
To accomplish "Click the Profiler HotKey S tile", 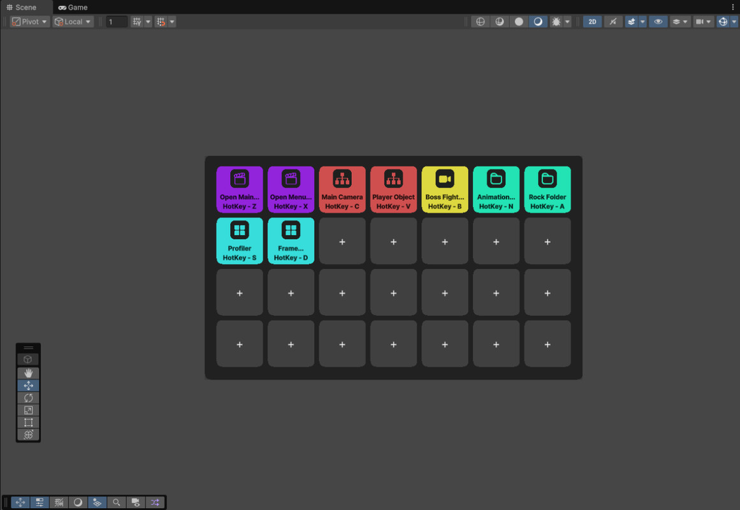I will pos(240,240).
